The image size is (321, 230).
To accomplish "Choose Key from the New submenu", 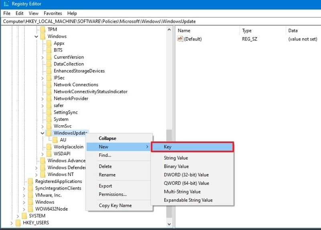I will [193, 147].
